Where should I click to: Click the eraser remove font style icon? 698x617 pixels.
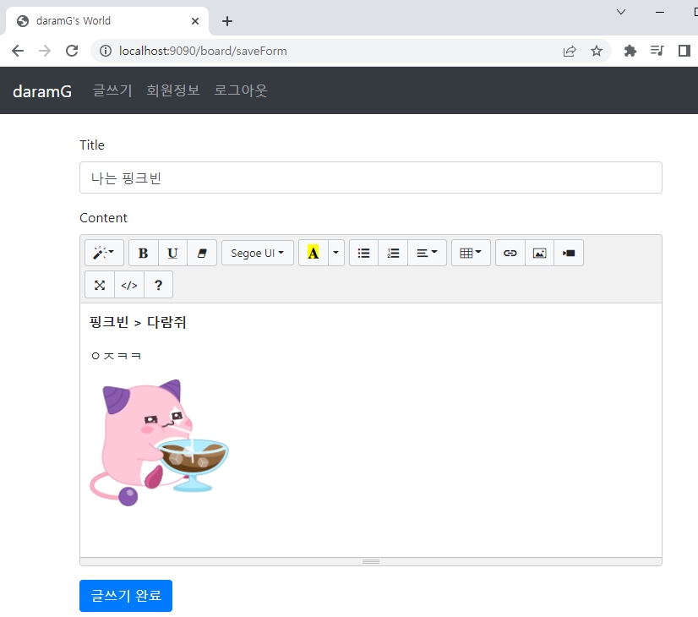click(202, 253)
